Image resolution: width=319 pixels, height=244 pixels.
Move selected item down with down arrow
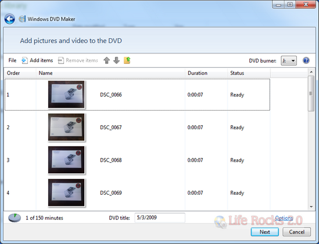coord(116,60)
